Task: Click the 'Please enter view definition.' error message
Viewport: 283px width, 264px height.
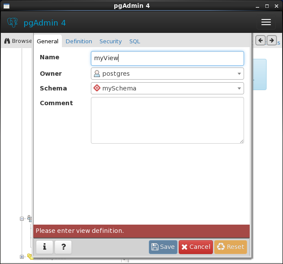Action: click(x=80, y=231)
